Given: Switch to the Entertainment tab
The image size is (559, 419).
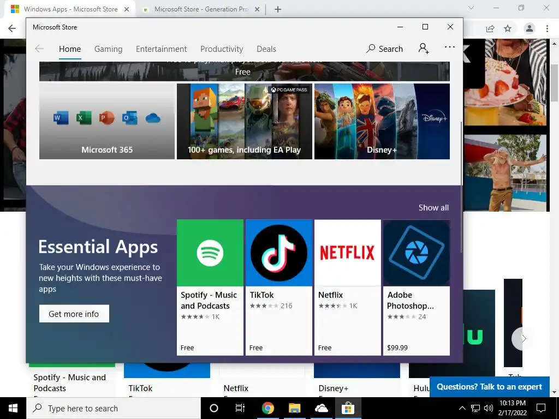Looking at the screenshot, I should click(161, 49).
